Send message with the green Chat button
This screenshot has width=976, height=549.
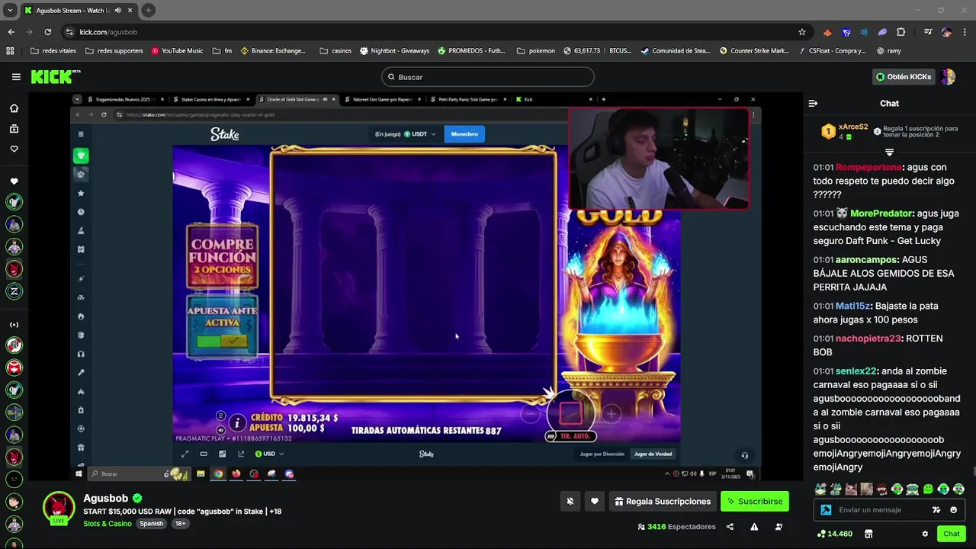point(951,534)
